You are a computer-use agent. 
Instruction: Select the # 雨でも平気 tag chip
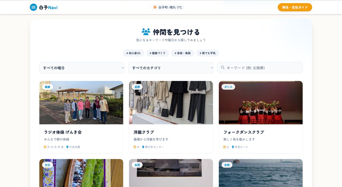pos(208,53)
